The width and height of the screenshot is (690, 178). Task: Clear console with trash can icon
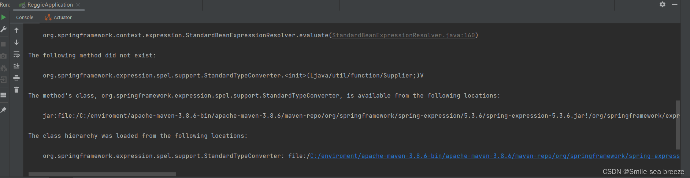pos(16,90)
